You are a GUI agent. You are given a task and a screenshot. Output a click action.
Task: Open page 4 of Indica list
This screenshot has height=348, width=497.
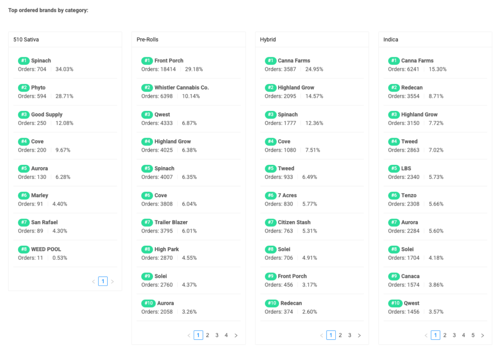click(x=464, y=335)
